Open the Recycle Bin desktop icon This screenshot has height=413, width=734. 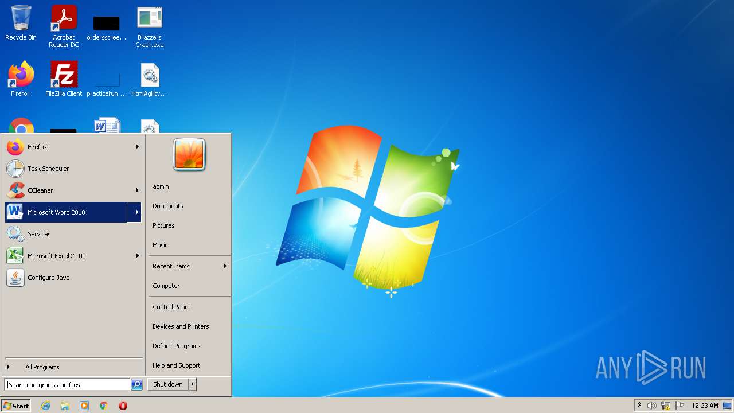tap(21, 24)
